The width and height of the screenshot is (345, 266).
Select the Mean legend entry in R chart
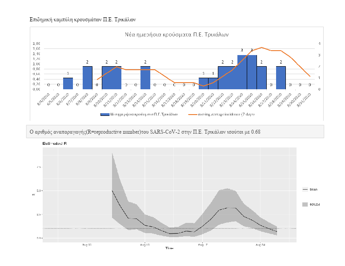[312, 189]
